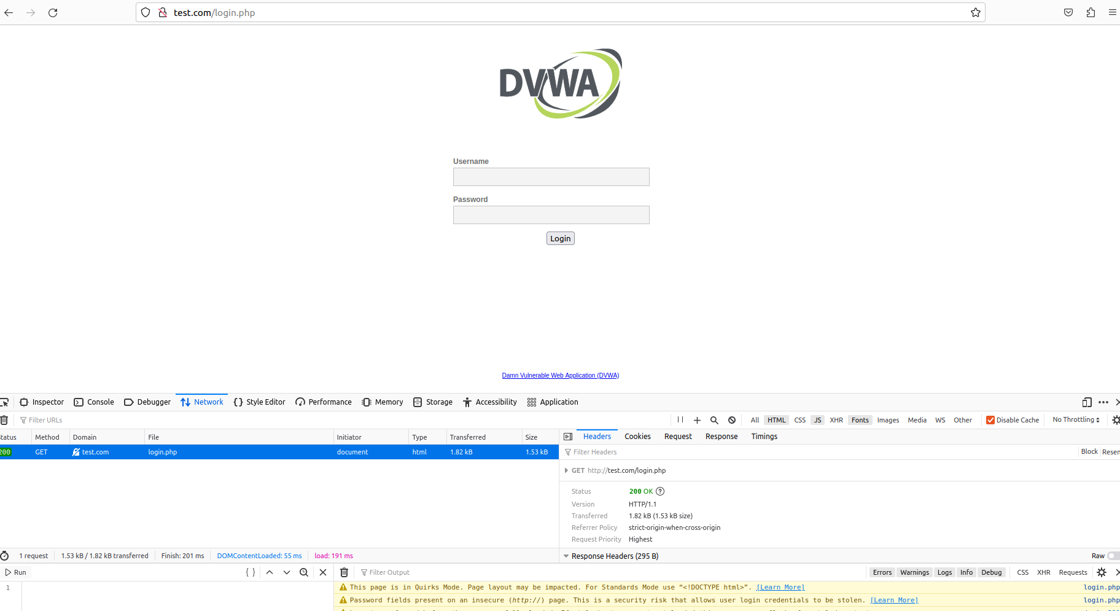Screen dimensions: 1120x611
Task: Click the Username input field
Action: tap(551, 177)
